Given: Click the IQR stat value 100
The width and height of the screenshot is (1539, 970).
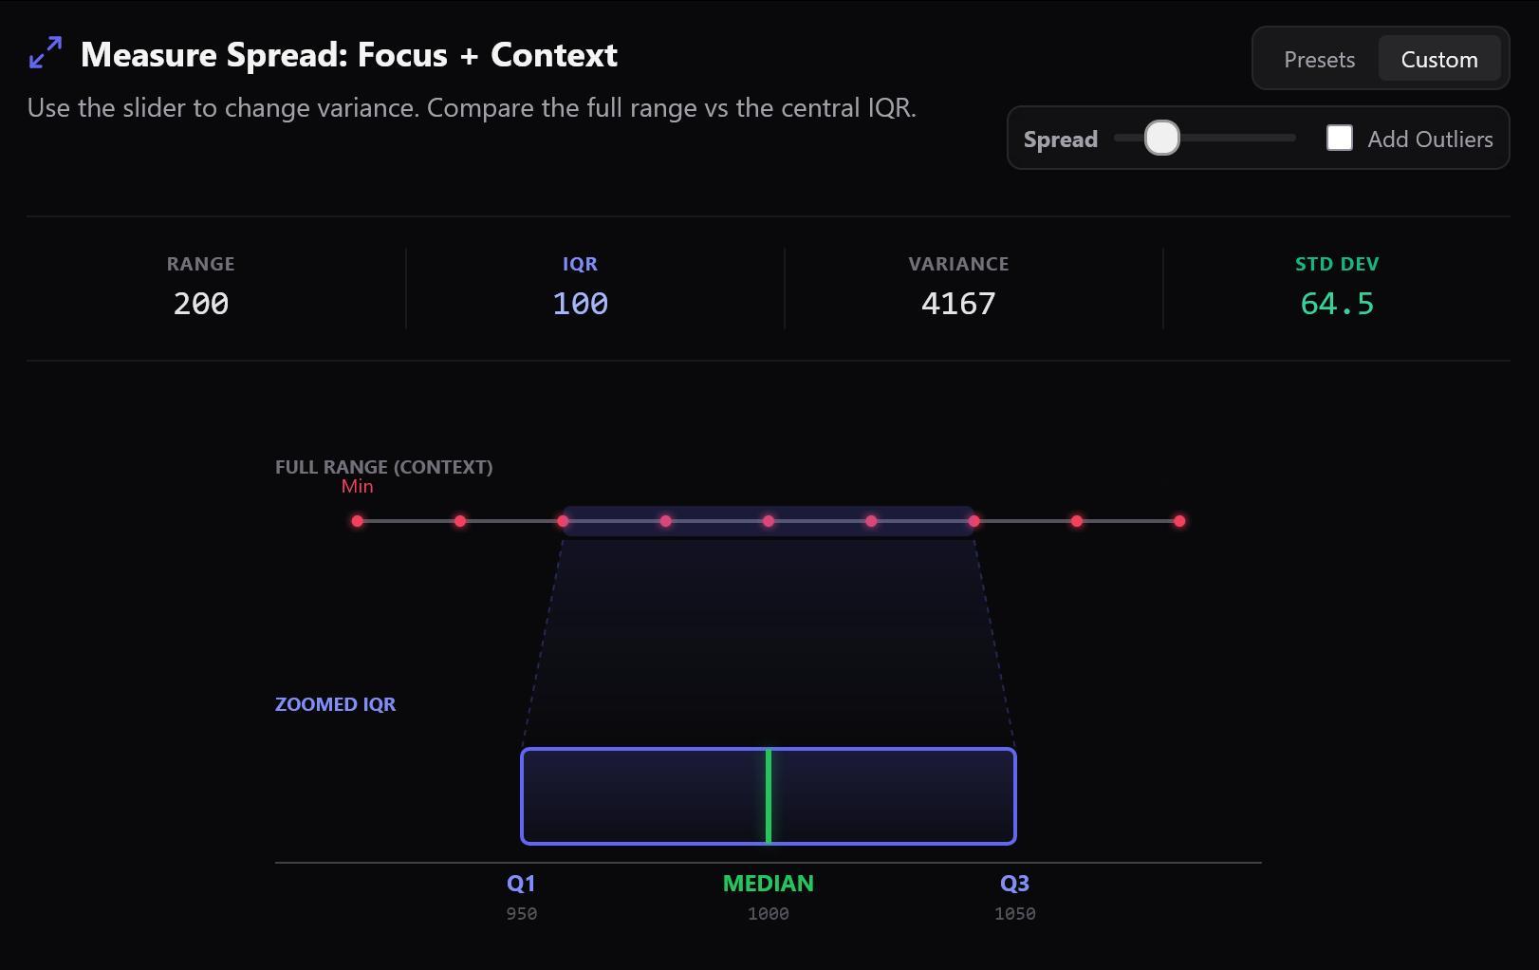Looking at the screenshot, I should click(x=580, y=304).
